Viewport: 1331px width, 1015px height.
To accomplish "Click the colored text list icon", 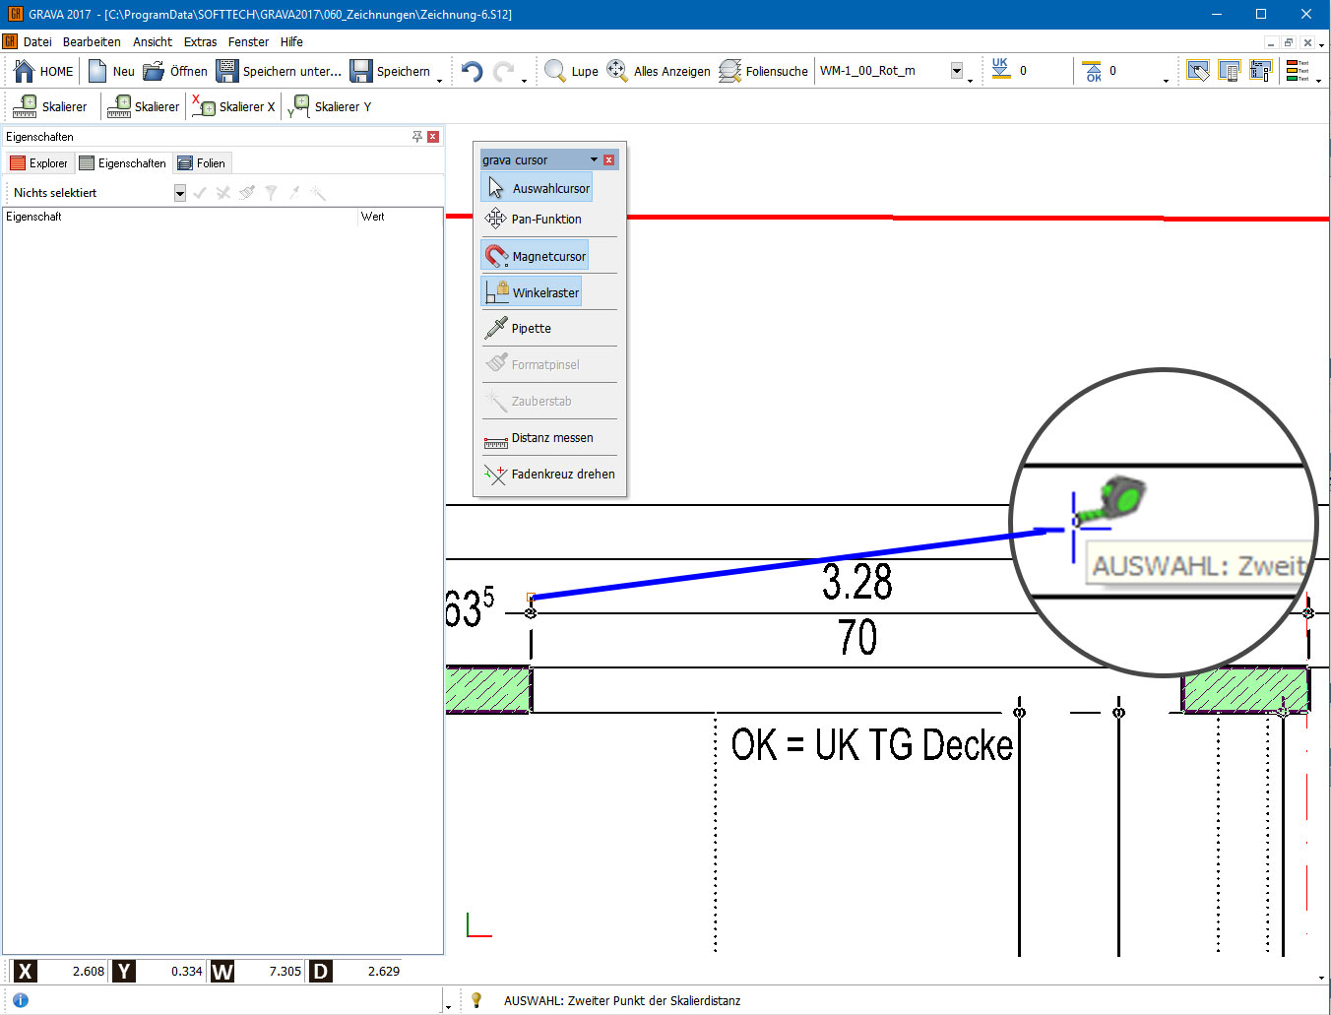I will point(1298,71).
